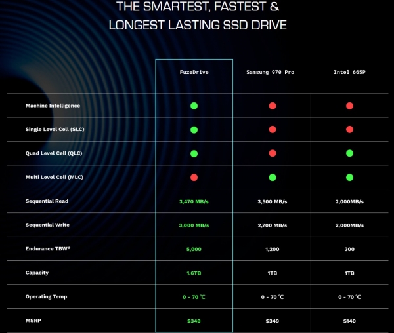Click the Sequential Read row label
394x333 pixels.
(47, 201)
